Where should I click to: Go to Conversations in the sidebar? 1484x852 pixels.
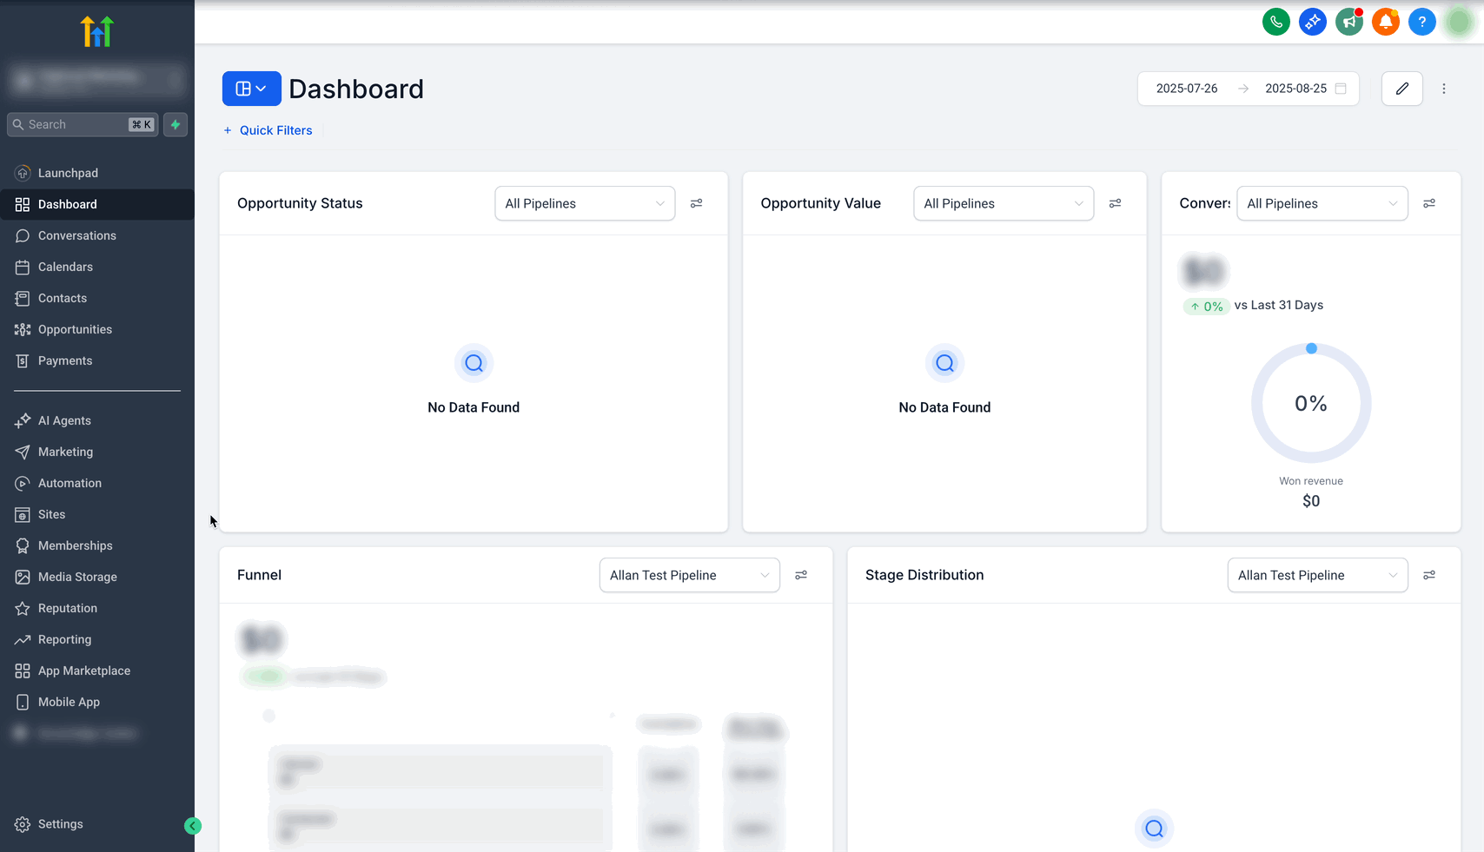[76, 235]
